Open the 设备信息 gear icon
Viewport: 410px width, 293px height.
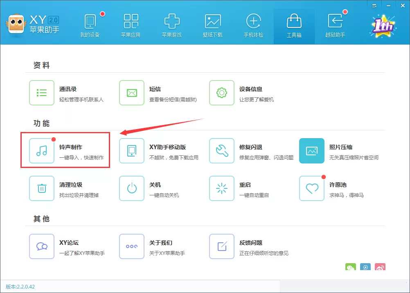[x=222, y=93]
